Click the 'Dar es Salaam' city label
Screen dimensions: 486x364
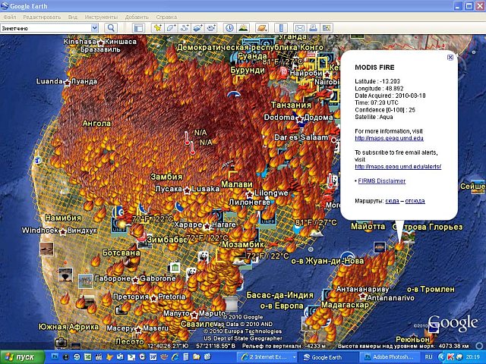point(301,137)
